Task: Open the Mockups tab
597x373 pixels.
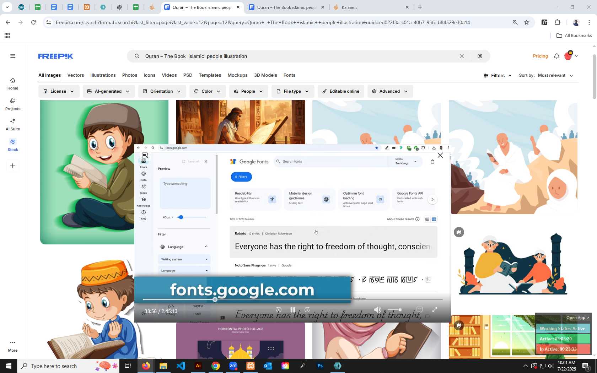Action: (x=238, y=75)
